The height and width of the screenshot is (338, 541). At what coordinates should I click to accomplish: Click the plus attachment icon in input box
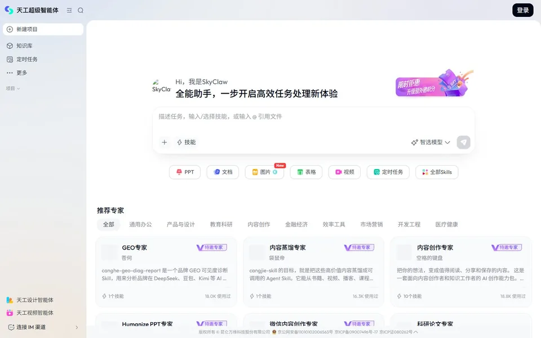coord(165,142)
